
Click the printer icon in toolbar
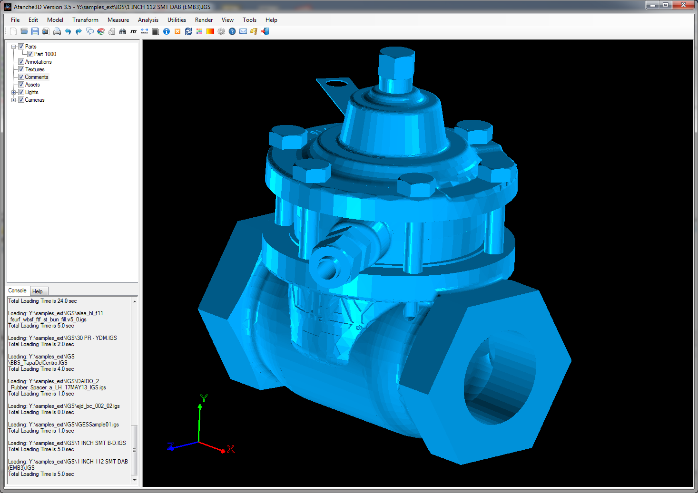(x=57, y=31)
